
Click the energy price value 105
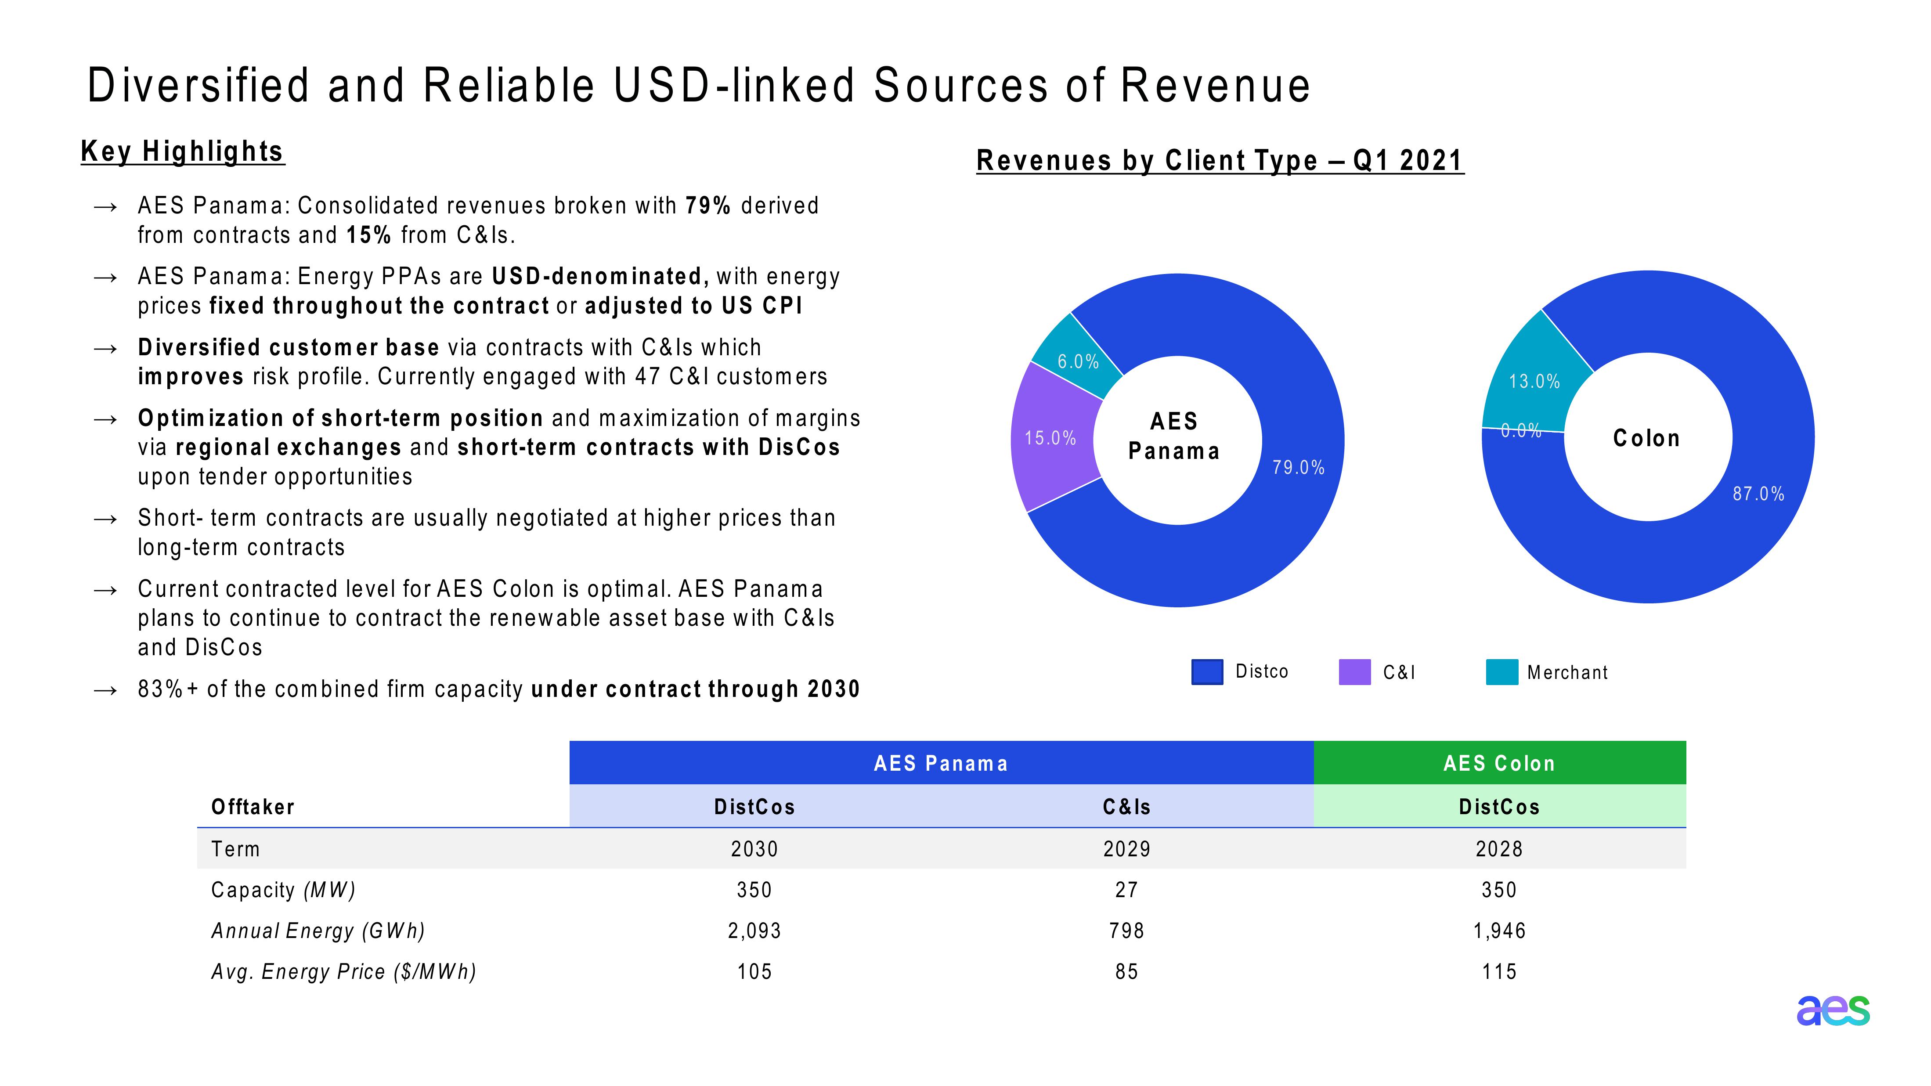(x=755, y=971)
